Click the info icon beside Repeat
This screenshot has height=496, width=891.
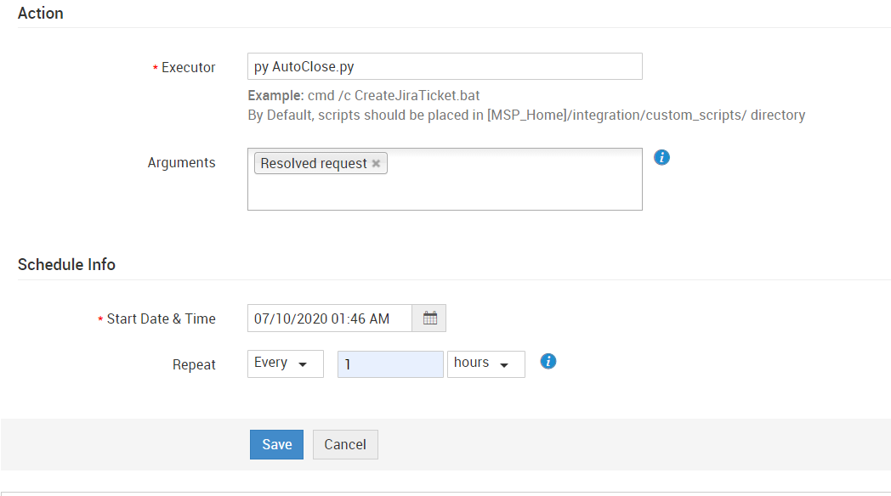(548, 362)
